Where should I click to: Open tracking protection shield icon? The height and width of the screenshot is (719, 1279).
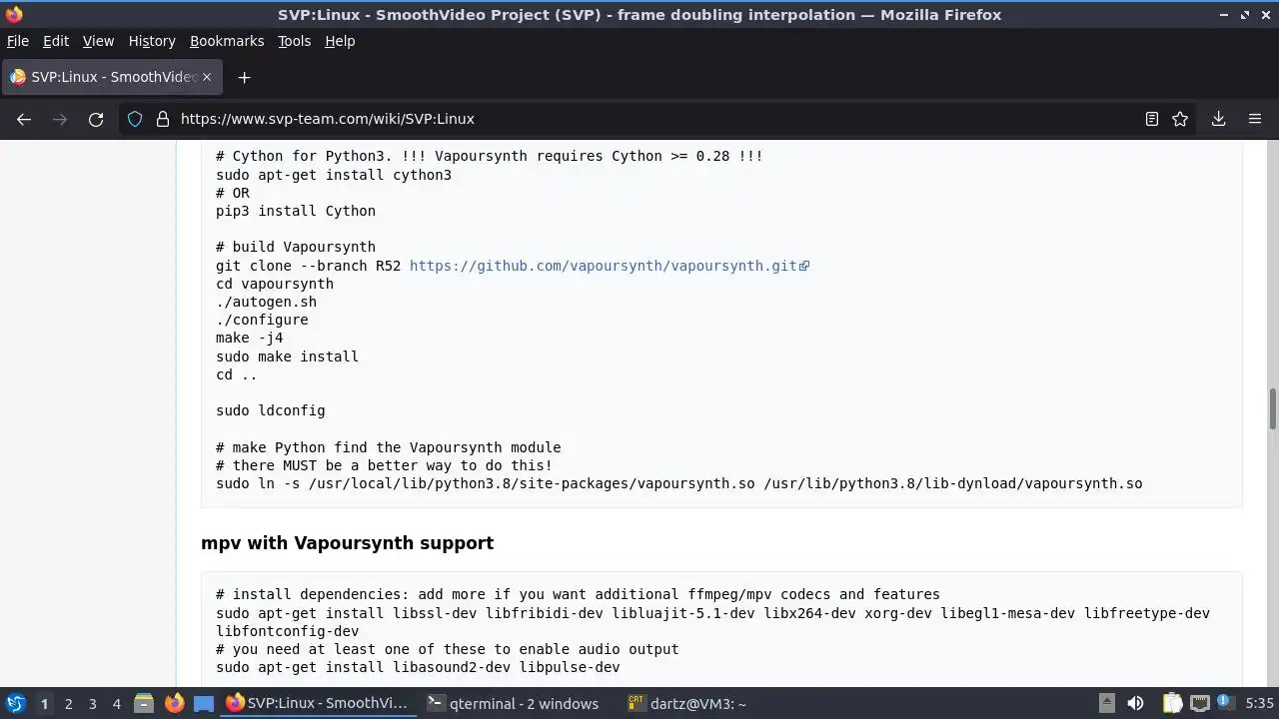135,119
